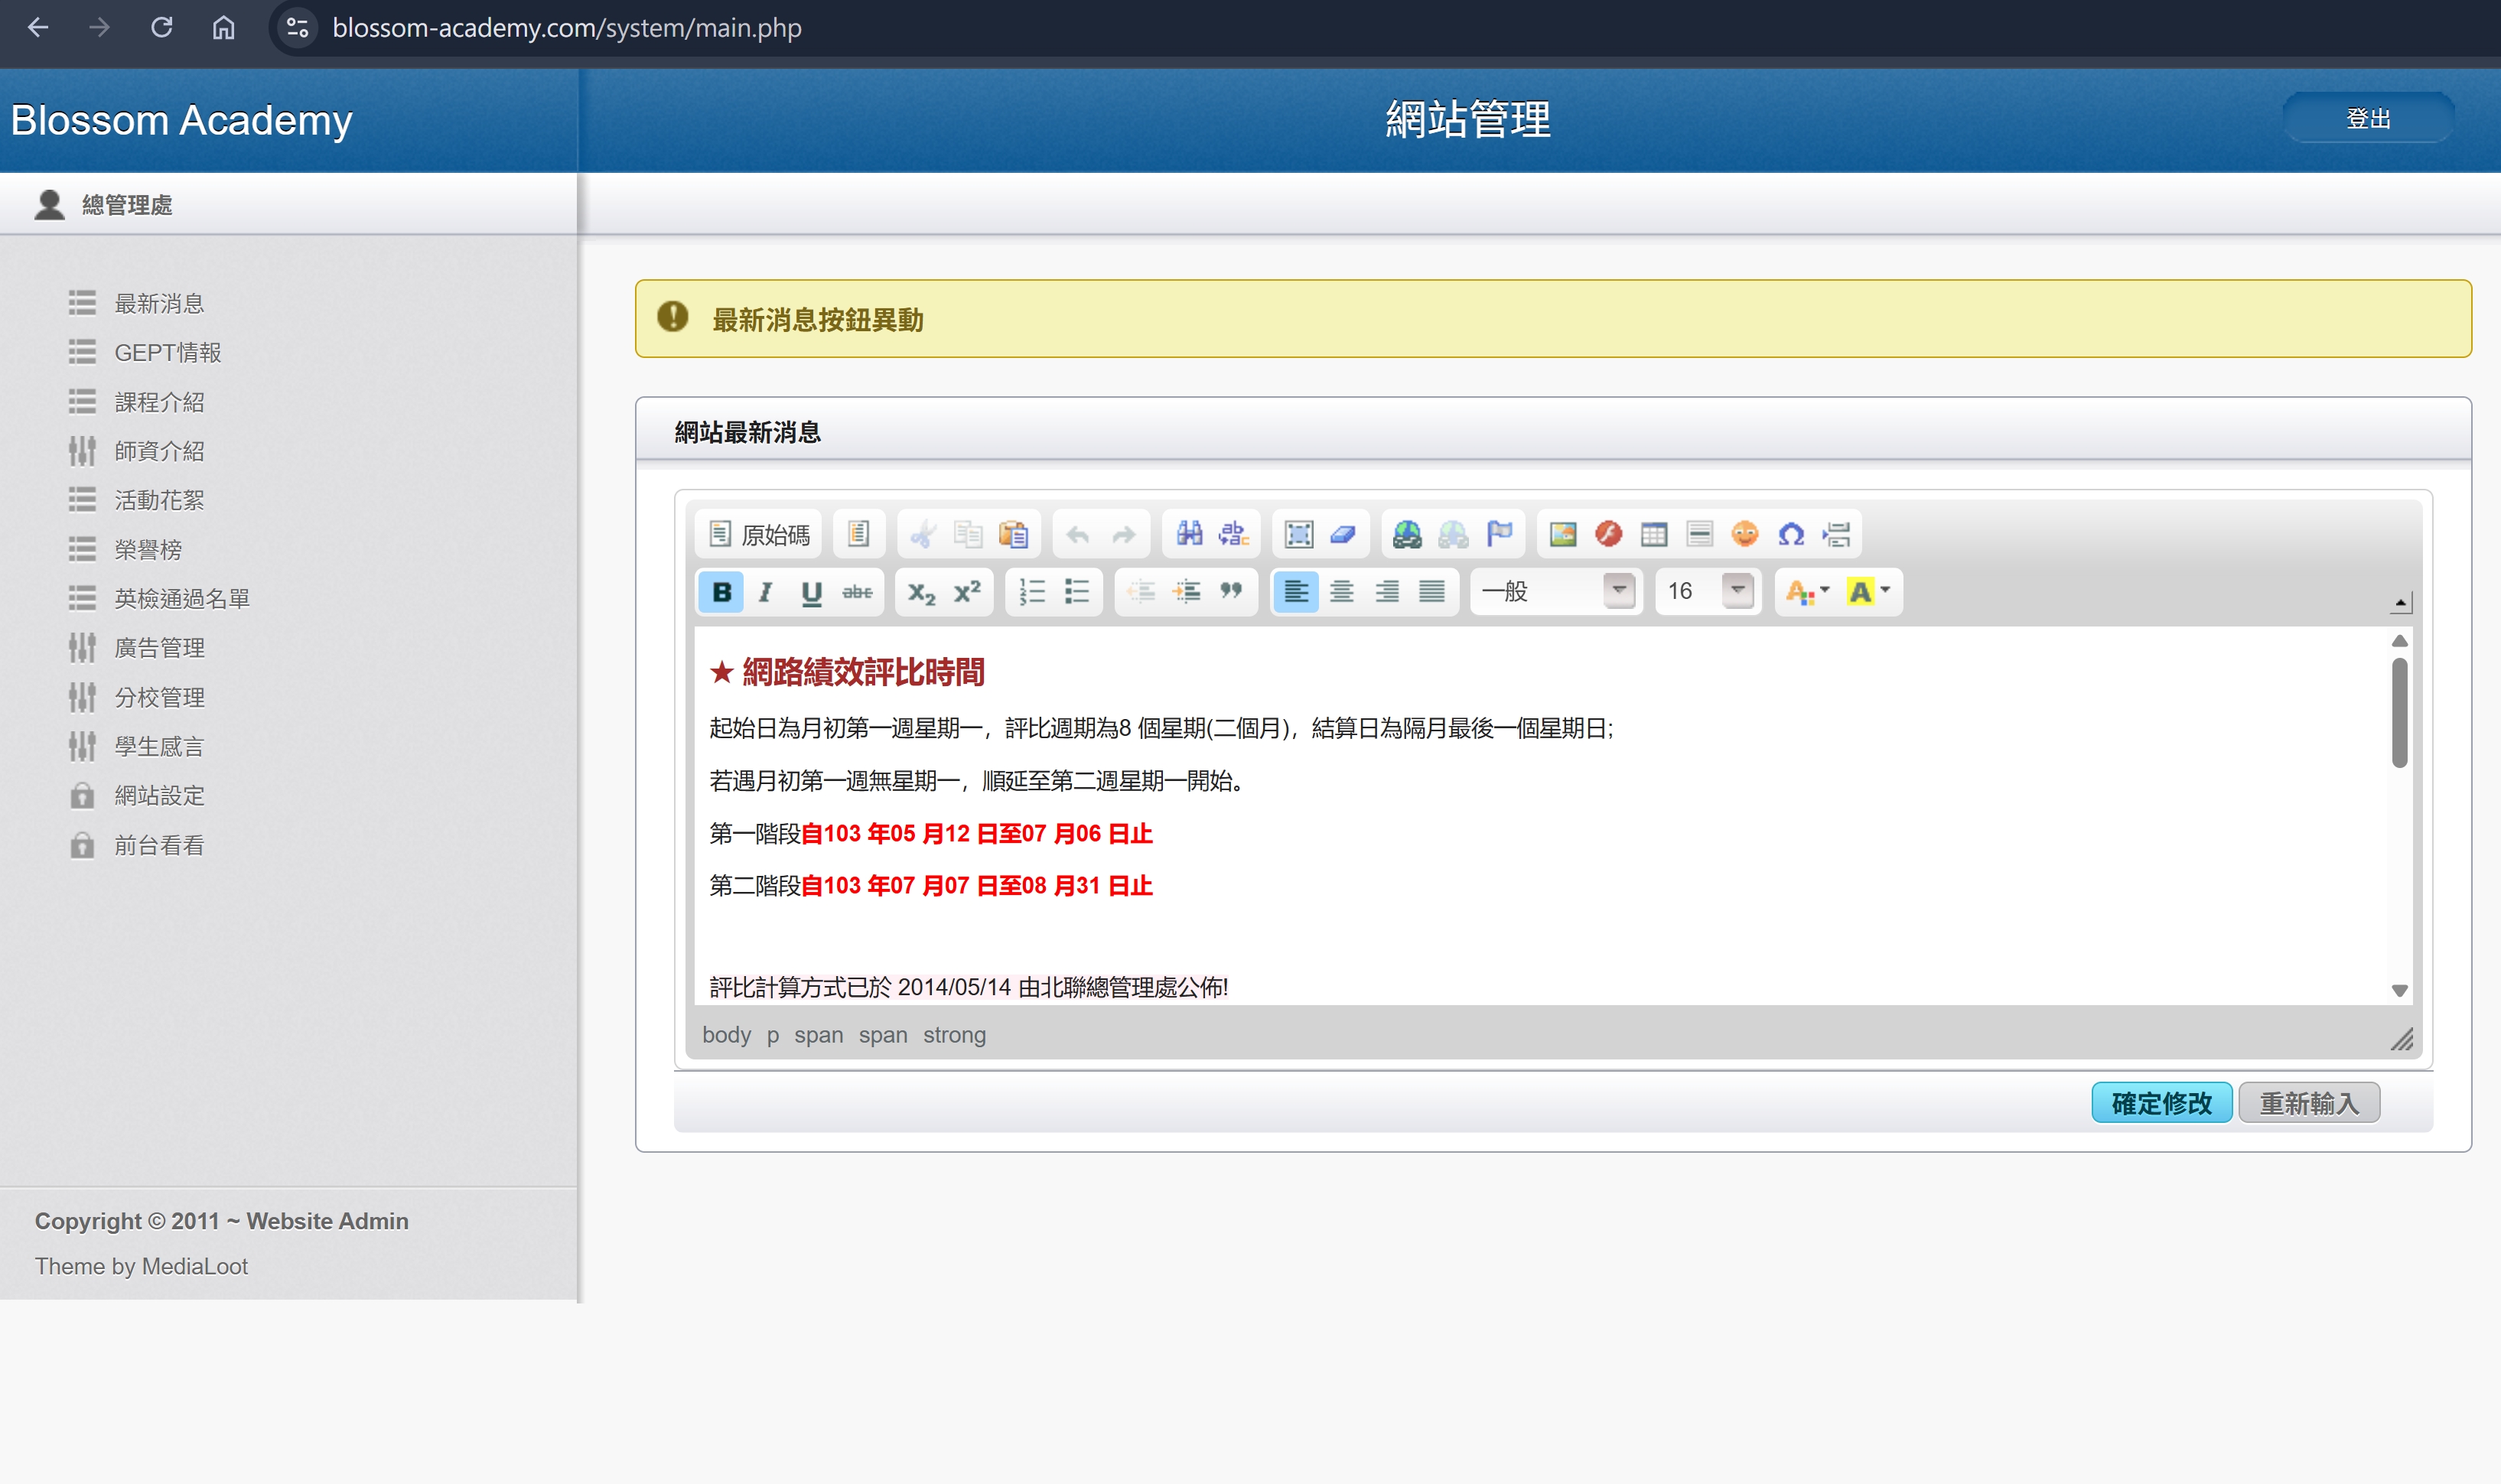This screenshot has height=1484, width=2501.
Task: Open 課程介紹 in the sidebar
Action: click(x=159, y=402)
